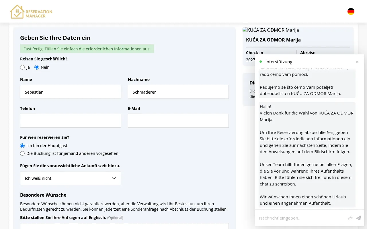Click the 'Bitte stellen Sie Ihre Anfragen' label
This screenshot has height=229, width=367.
point(63,218)
